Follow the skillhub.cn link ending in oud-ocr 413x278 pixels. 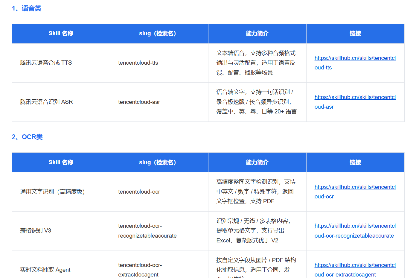(x=355, y=192)
